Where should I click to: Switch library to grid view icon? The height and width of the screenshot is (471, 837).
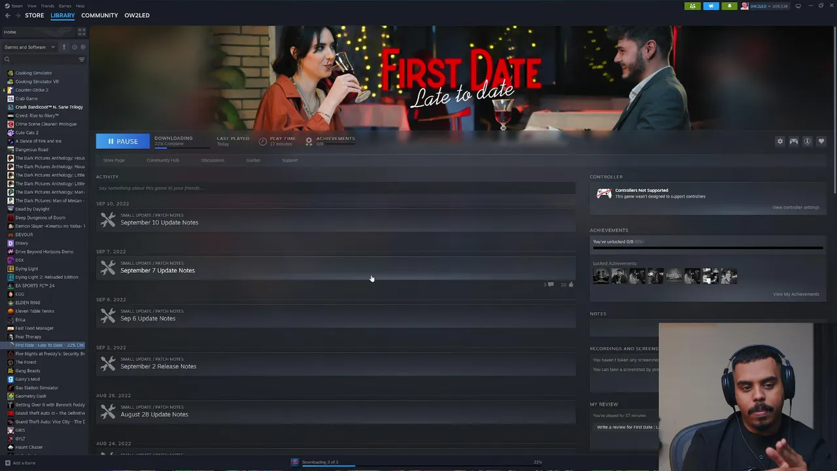click(x=82, y=31)
